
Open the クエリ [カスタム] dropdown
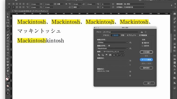tap(121, 32)
